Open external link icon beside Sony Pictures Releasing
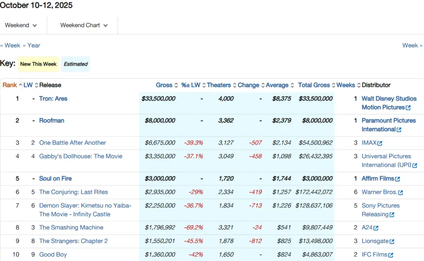Viewport: 424px width, 261px height. [392, 215]
